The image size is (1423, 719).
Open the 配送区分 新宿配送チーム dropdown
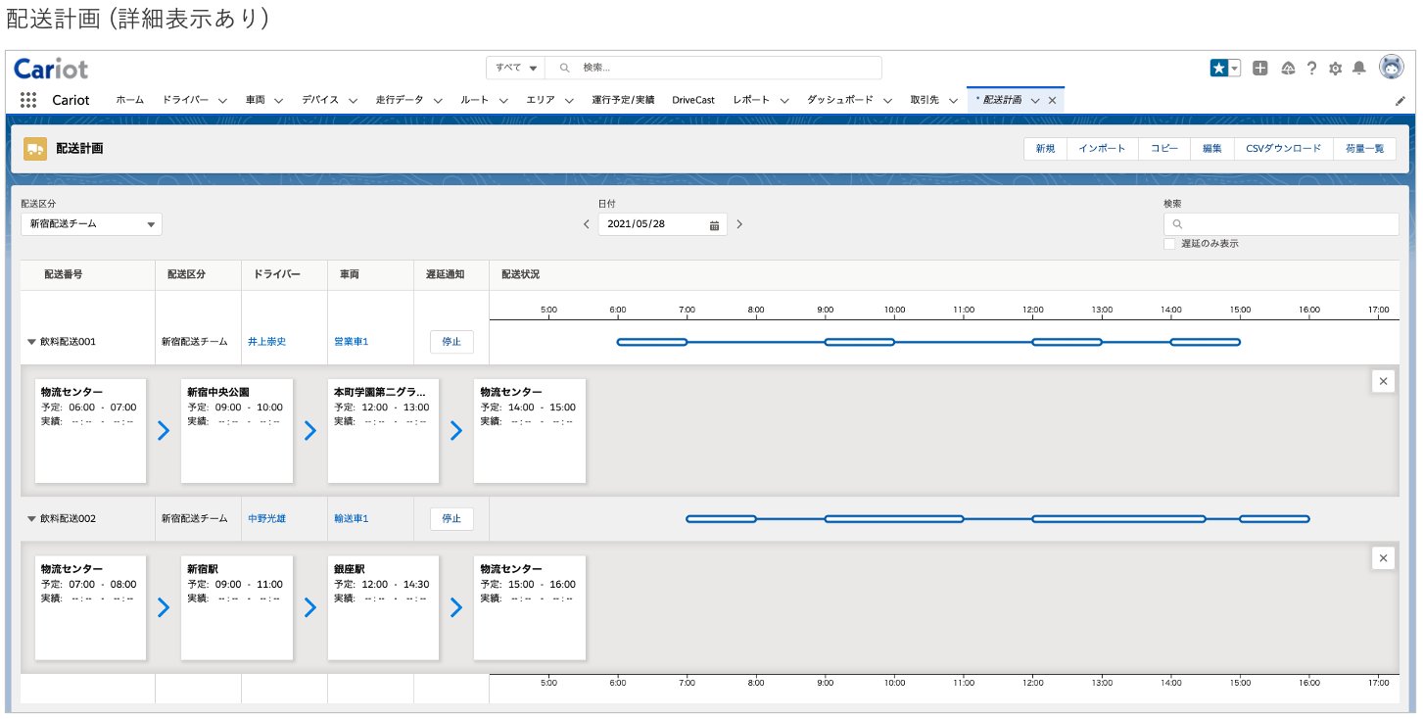pyautogui.click(x=91, y=224)
